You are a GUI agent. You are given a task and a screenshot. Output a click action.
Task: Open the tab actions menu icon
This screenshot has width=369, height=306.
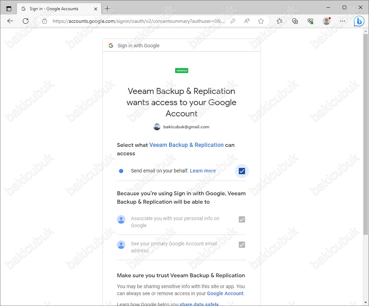pyautogui.click(x=9, y=9)
